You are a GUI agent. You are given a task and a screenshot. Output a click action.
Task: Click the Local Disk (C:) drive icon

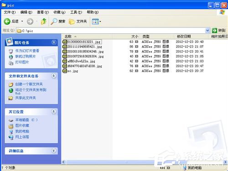tap(10, 120)
